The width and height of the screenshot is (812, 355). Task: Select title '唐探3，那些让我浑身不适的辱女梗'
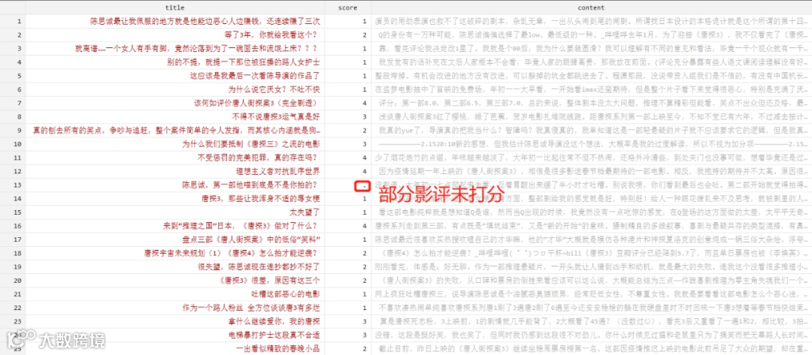pos(260,198)
